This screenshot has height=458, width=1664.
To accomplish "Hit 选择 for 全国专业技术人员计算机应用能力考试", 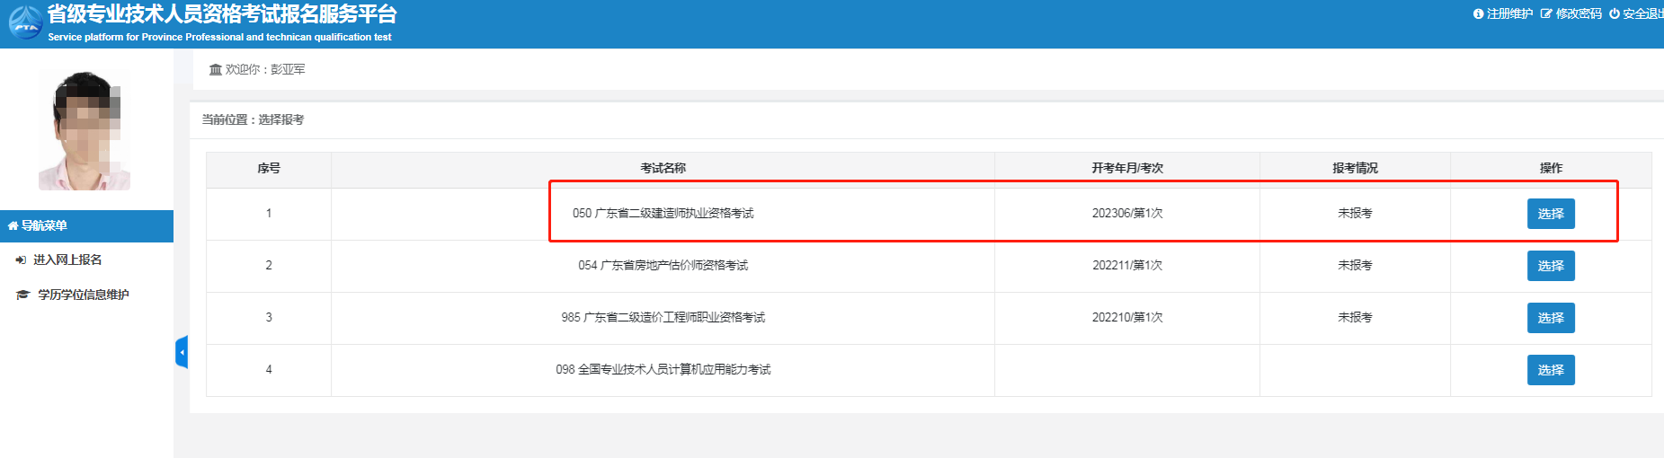I will pyautogui.click(x=1550, y=370).
